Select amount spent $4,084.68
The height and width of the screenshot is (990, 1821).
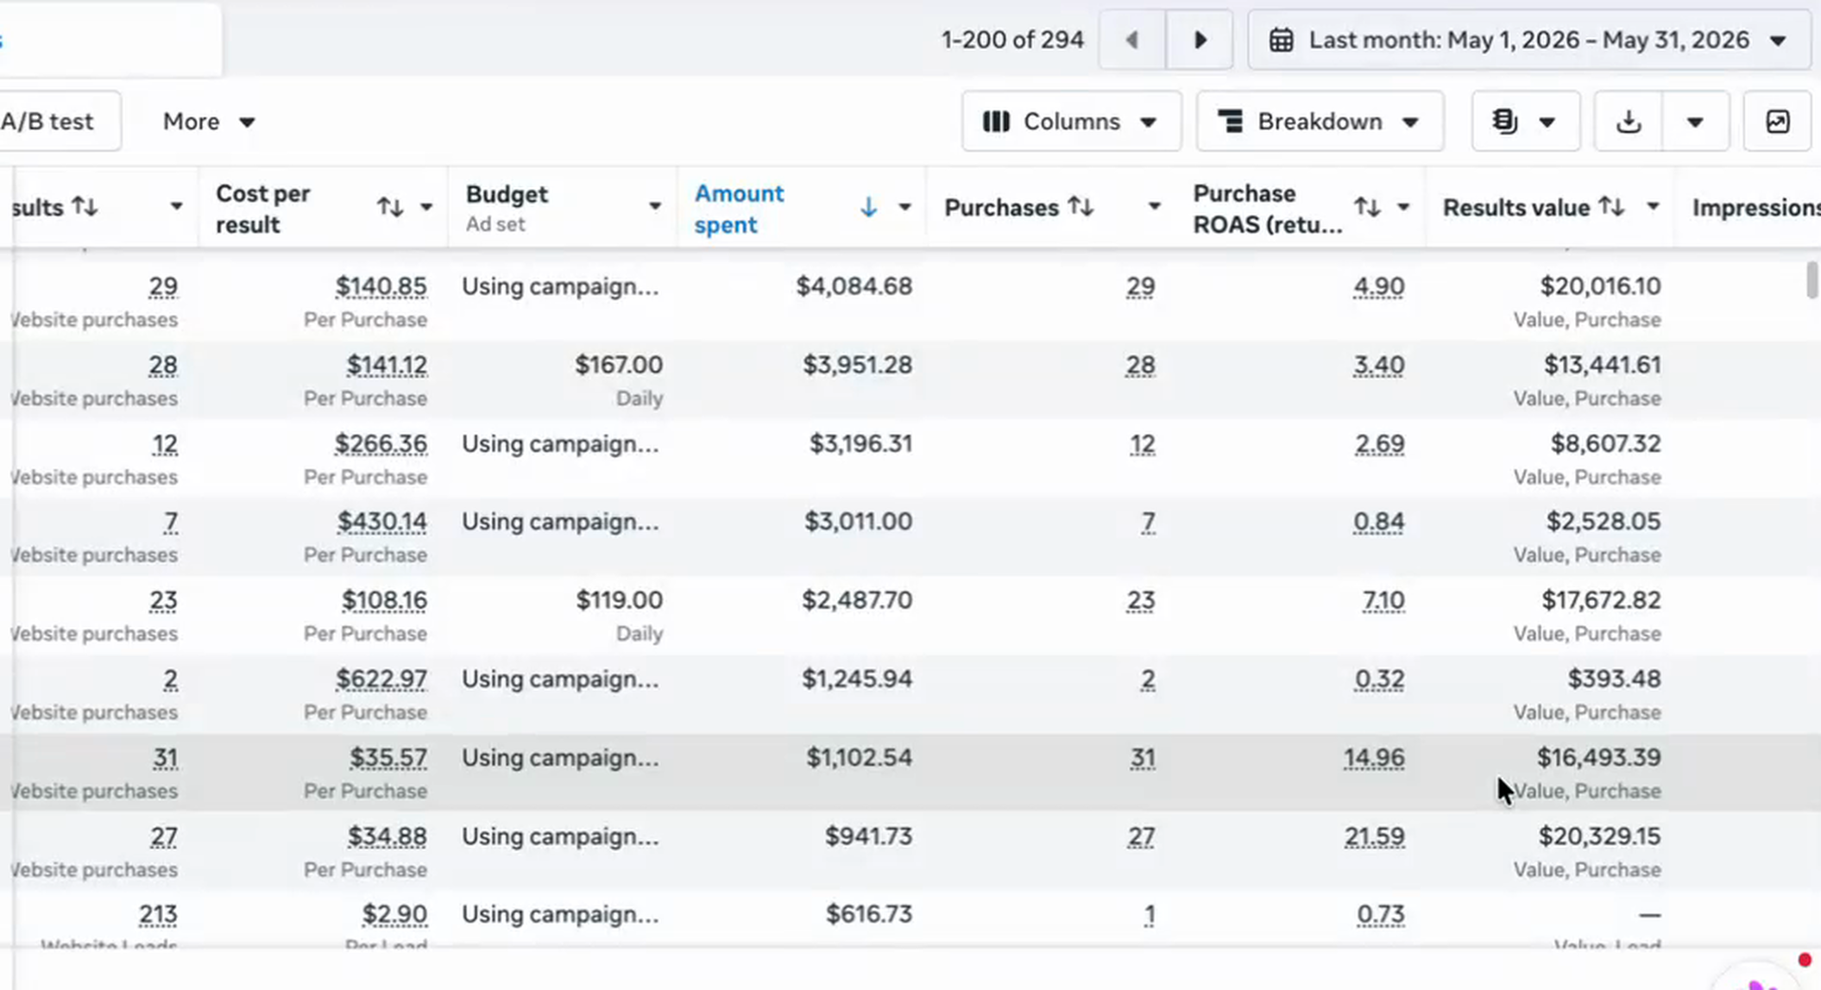tap(854, 286)
